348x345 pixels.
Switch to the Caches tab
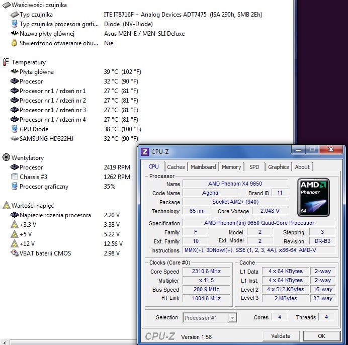click(176, 167)
